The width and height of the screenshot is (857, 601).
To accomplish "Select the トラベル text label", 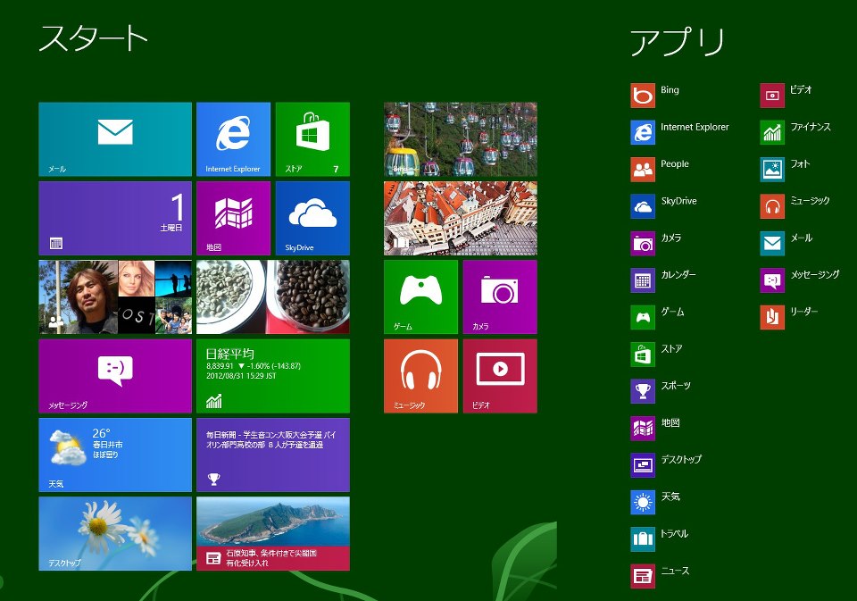I will point(675,533).
